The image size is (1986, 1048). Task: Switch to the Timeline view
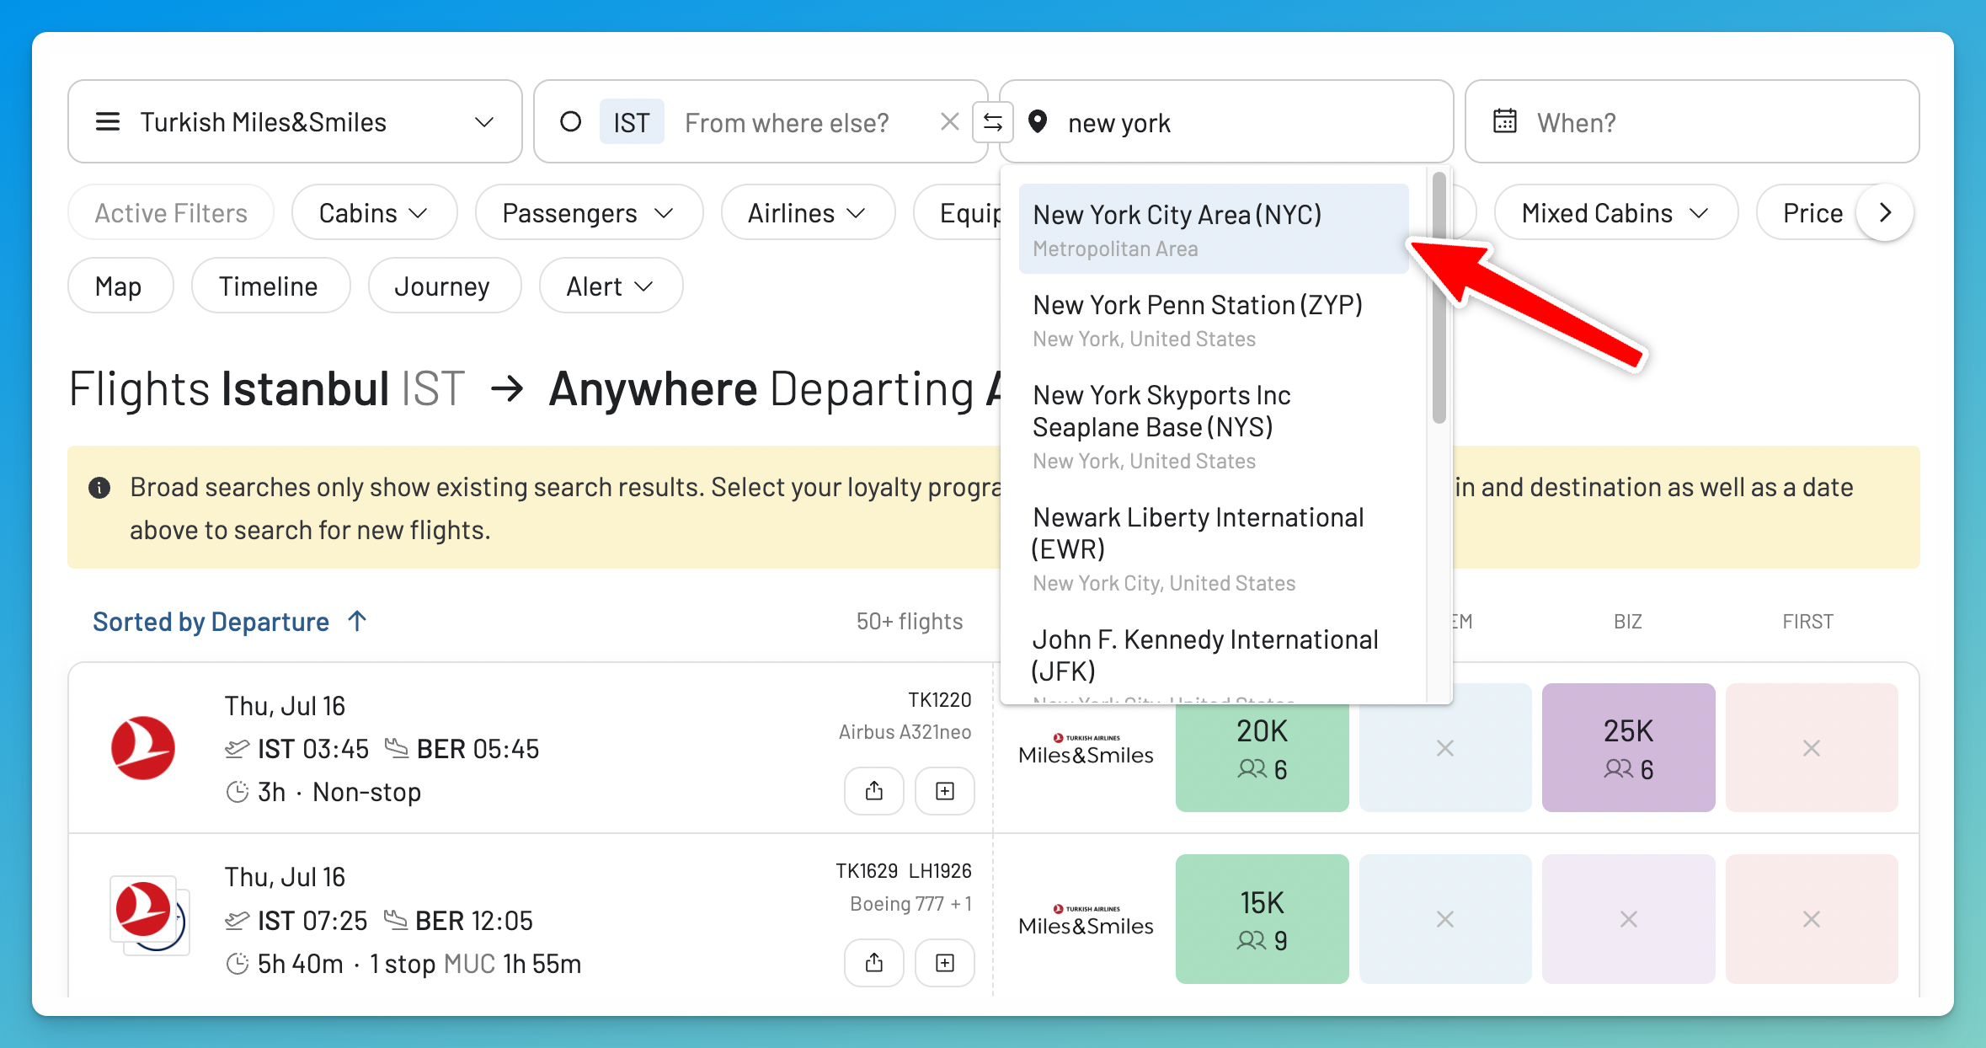click(x=270, y=286)
